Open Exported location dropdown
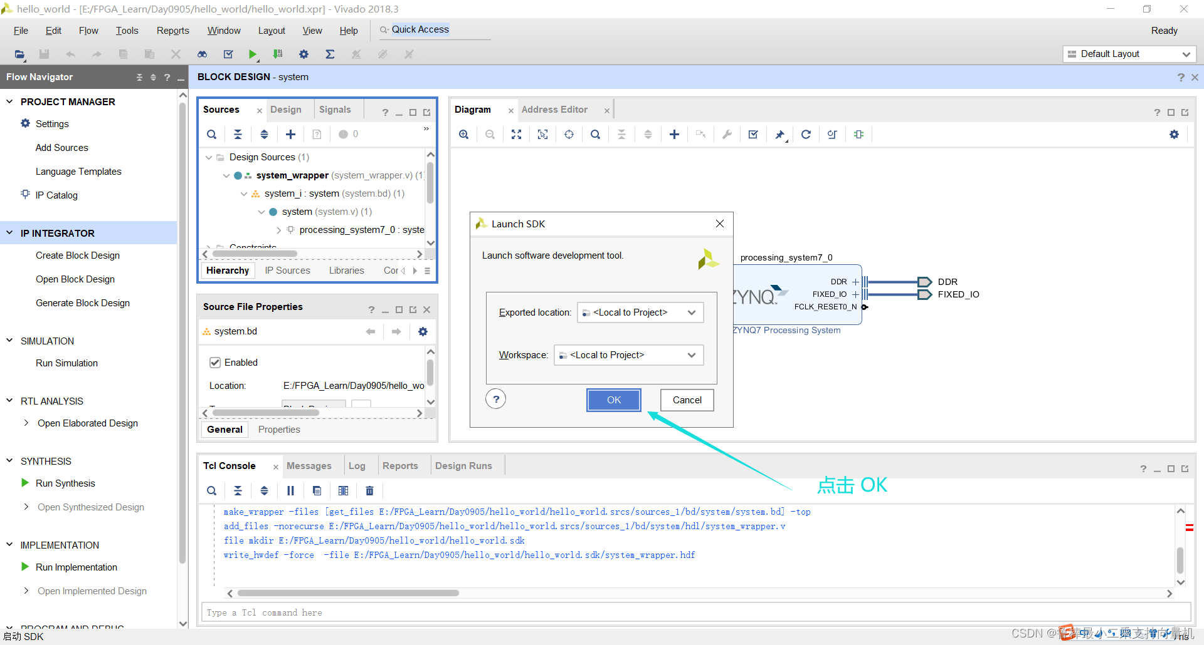 click(x=640, y=312)
